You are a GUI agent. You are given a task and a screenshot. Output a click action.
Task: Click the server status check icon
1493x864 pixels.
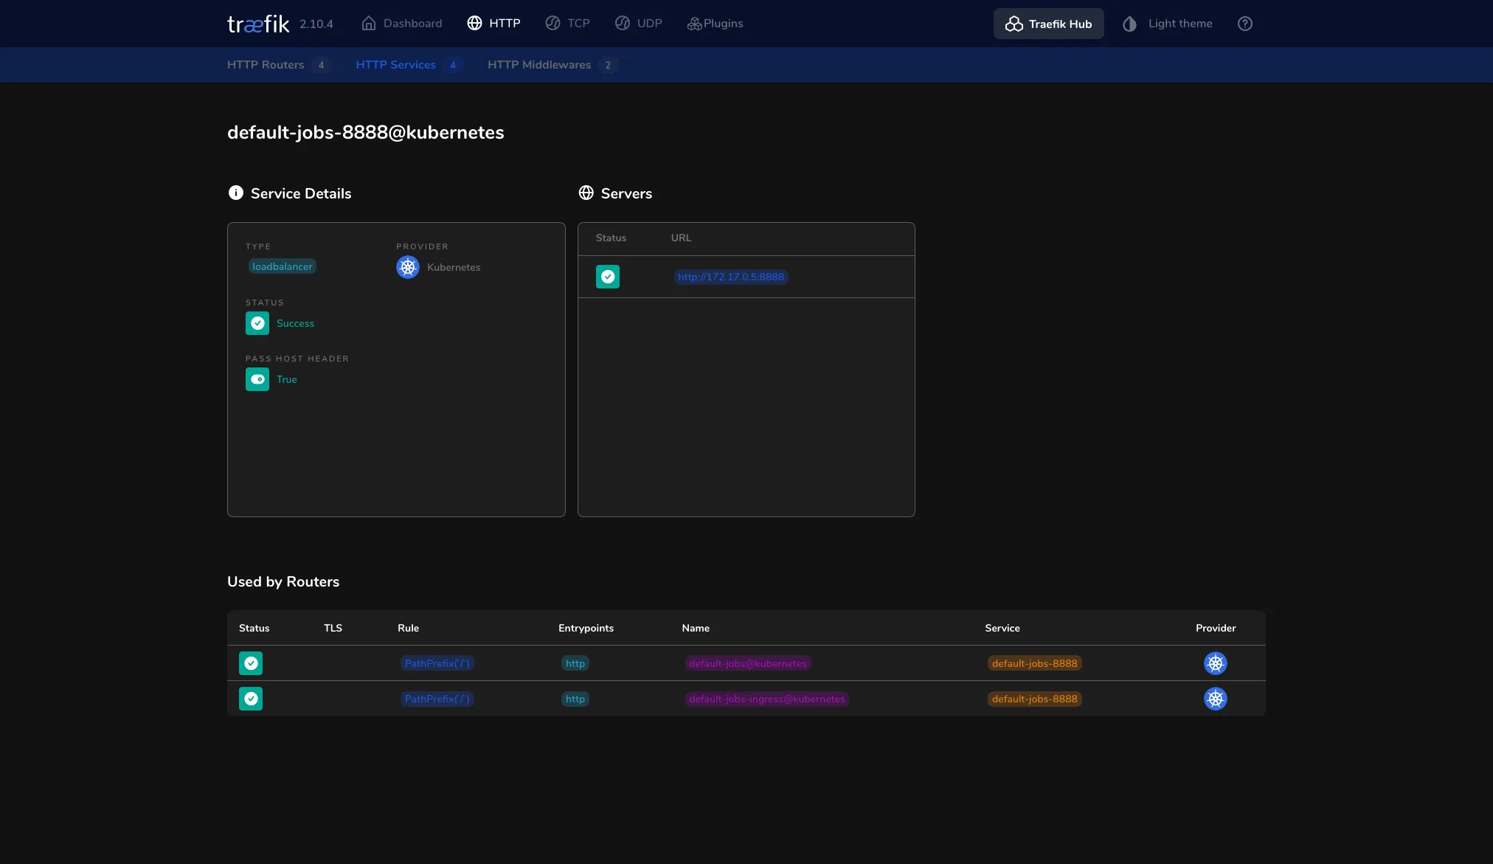click(608, 277)
